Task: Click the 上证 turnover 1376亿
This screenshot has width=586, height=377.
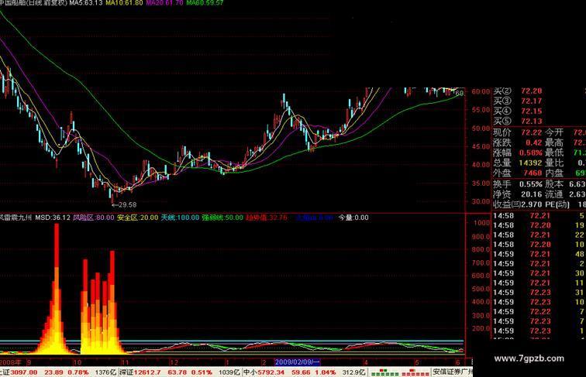Action: point(105,372)
